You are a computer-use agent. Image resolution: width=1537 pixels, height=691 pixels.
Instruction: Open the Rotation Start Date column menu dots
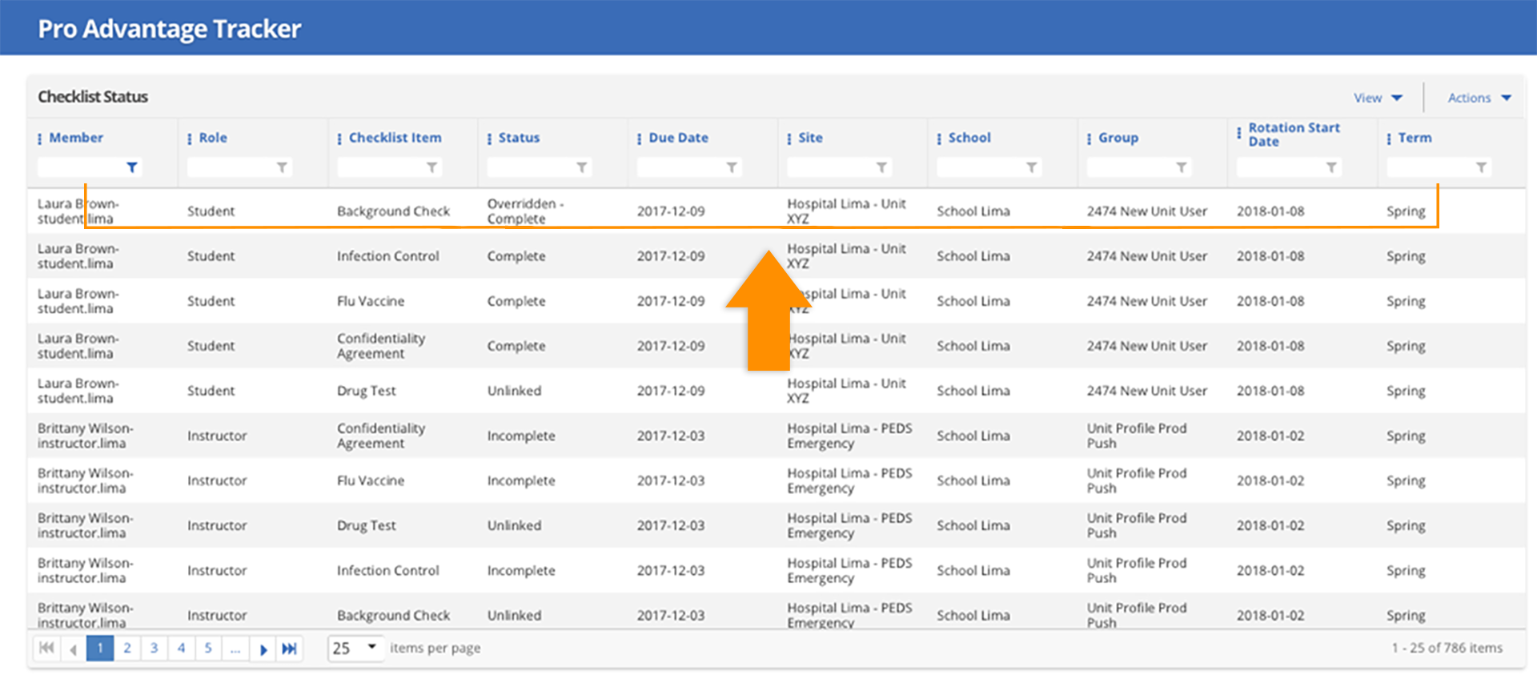point(1239,132)
